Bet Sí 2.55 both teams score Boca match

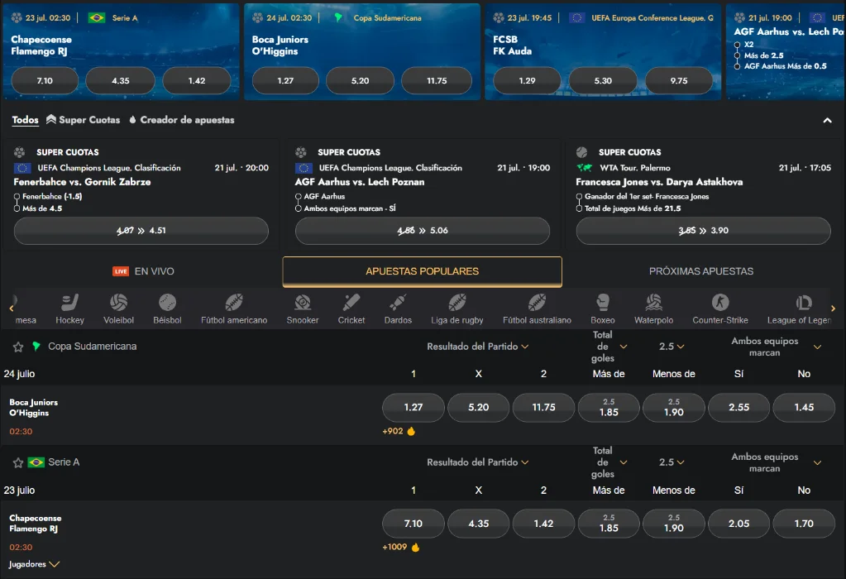(x=738, y=408)
